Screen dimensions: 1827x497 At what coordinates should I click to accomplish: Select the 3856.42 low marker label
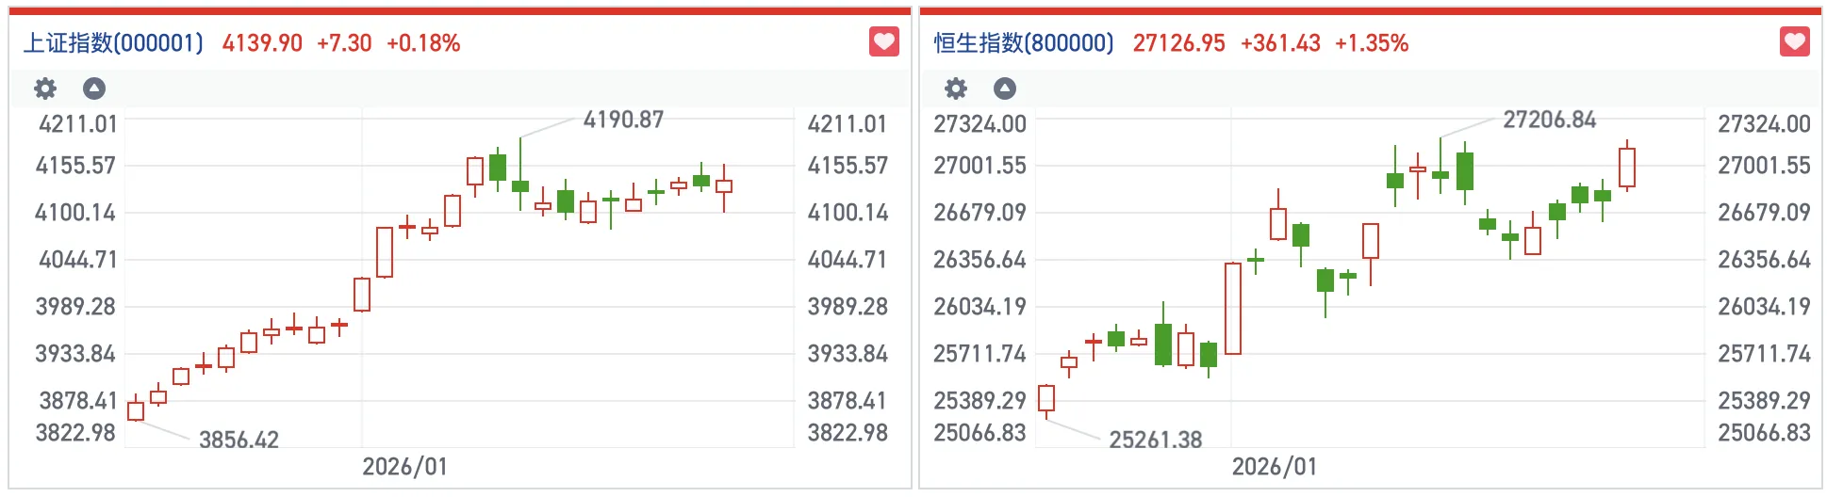239,440
